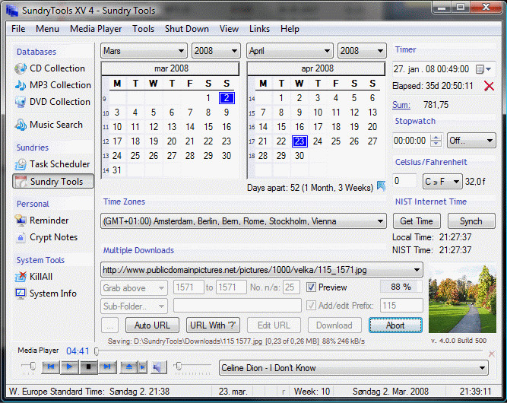The width and height of the screenshot is (507, 403).
Task: Adjust the Media Player volume slider
Action: (179, 366)
